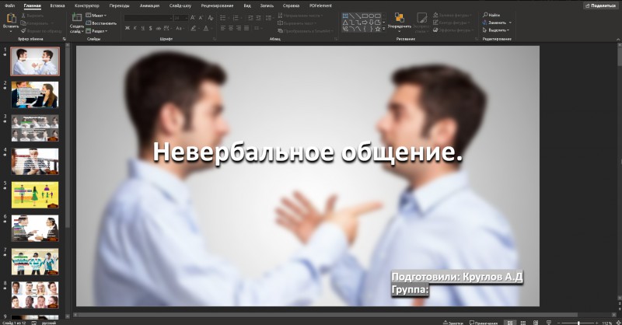The width and height of the screenshot is (622, 325).
Task: Click the Упорядочить arrange icon
Action: 399,17
